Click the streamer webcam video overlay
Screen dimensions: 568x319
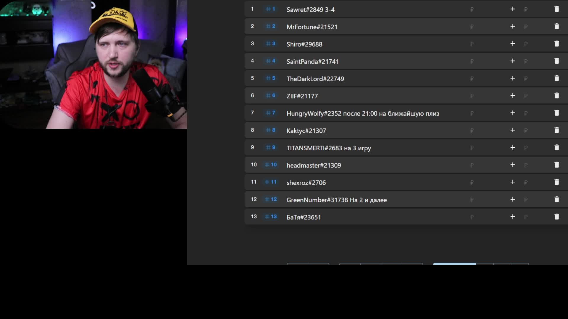93,64
